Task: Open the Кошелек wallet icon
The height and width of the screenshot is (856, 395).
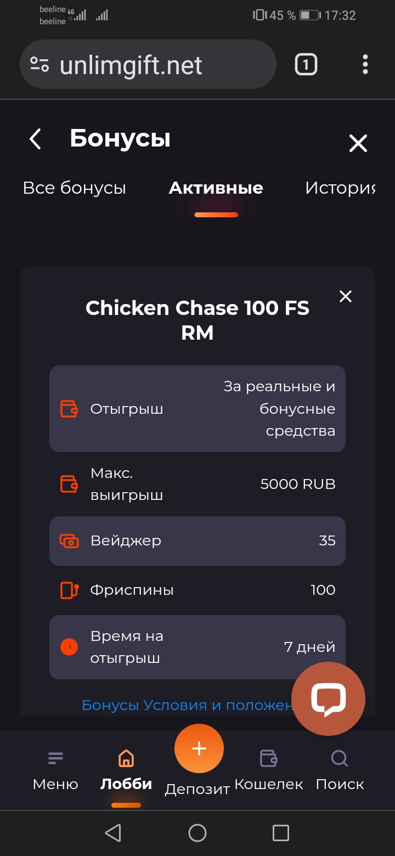Action: [x=268, y=759]
